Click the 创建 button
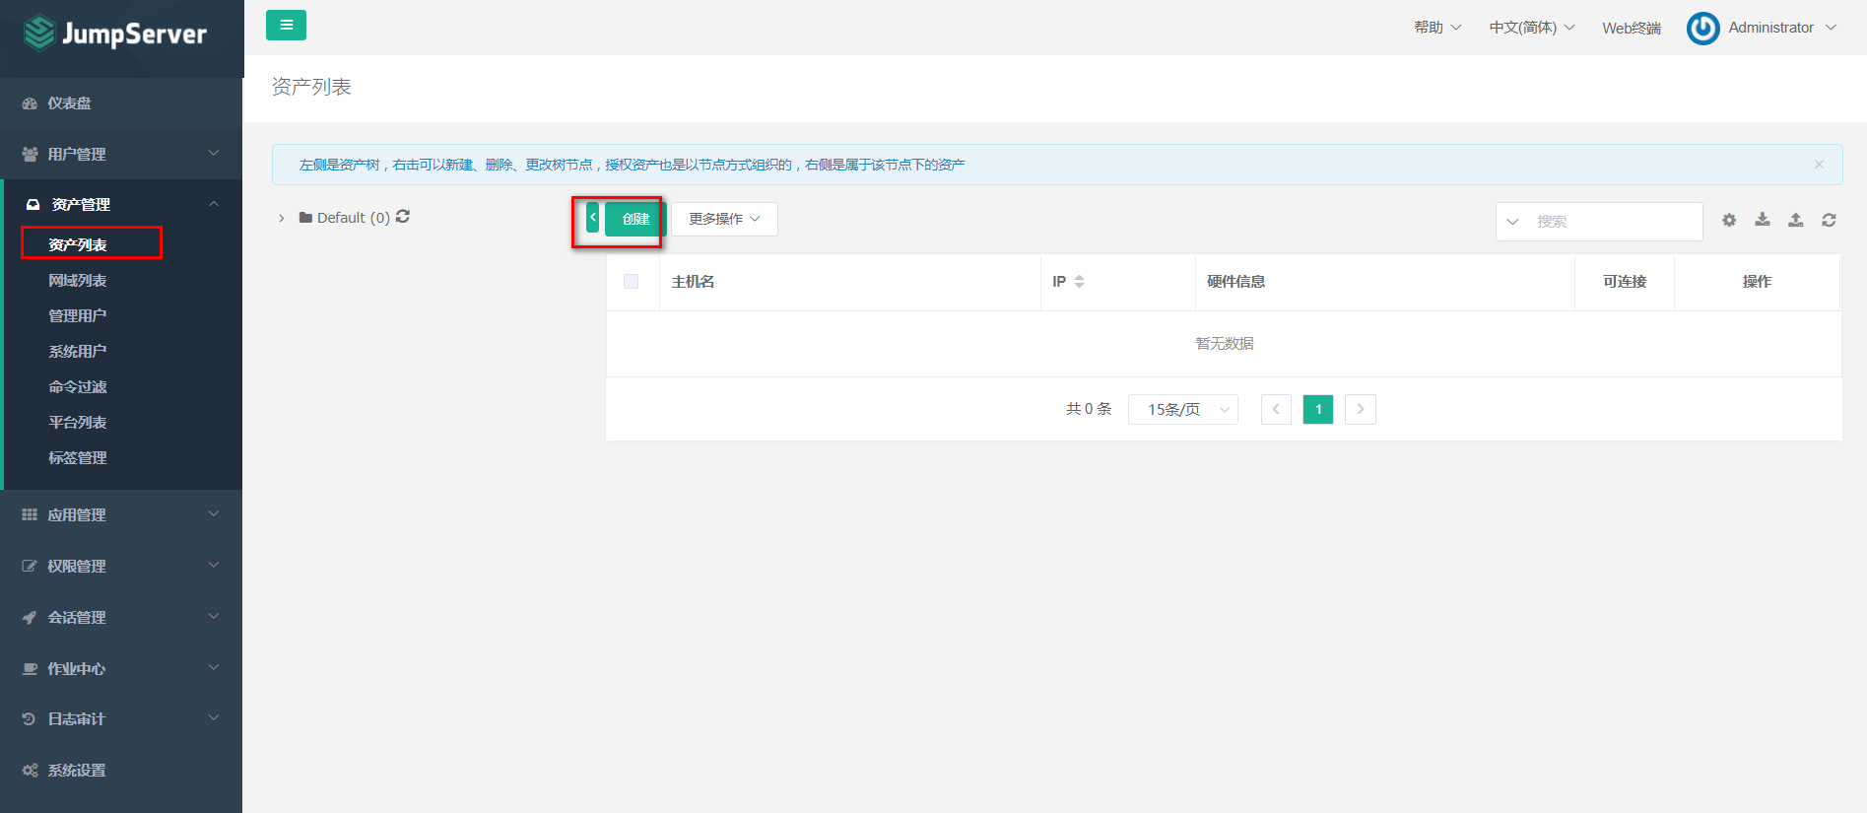The width and height of the screenshot is (1867, 813). click(x=635, y=219)
